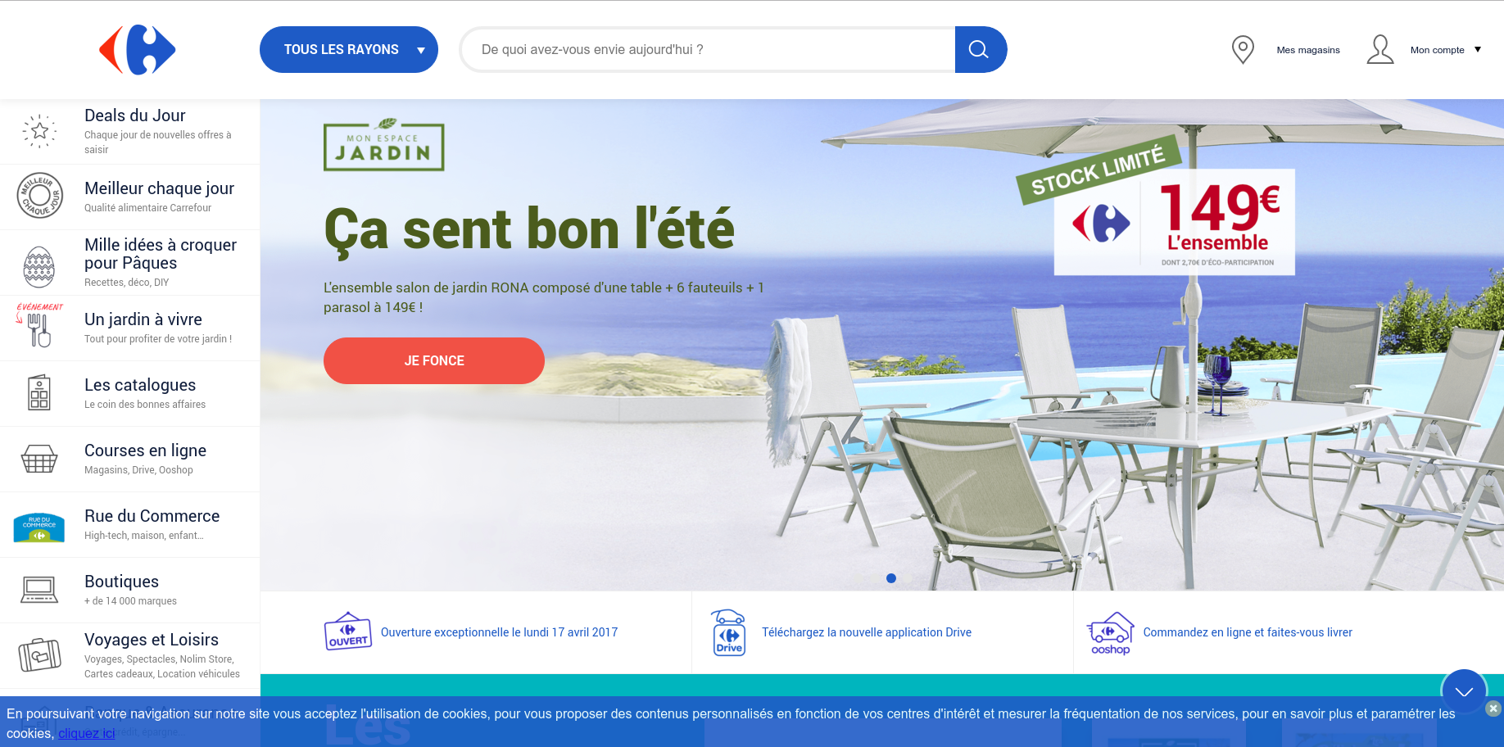Open Deals du Jour star icon
Image resolution: width=1504 pixels, height=747 pixels.
pos(39,131)
